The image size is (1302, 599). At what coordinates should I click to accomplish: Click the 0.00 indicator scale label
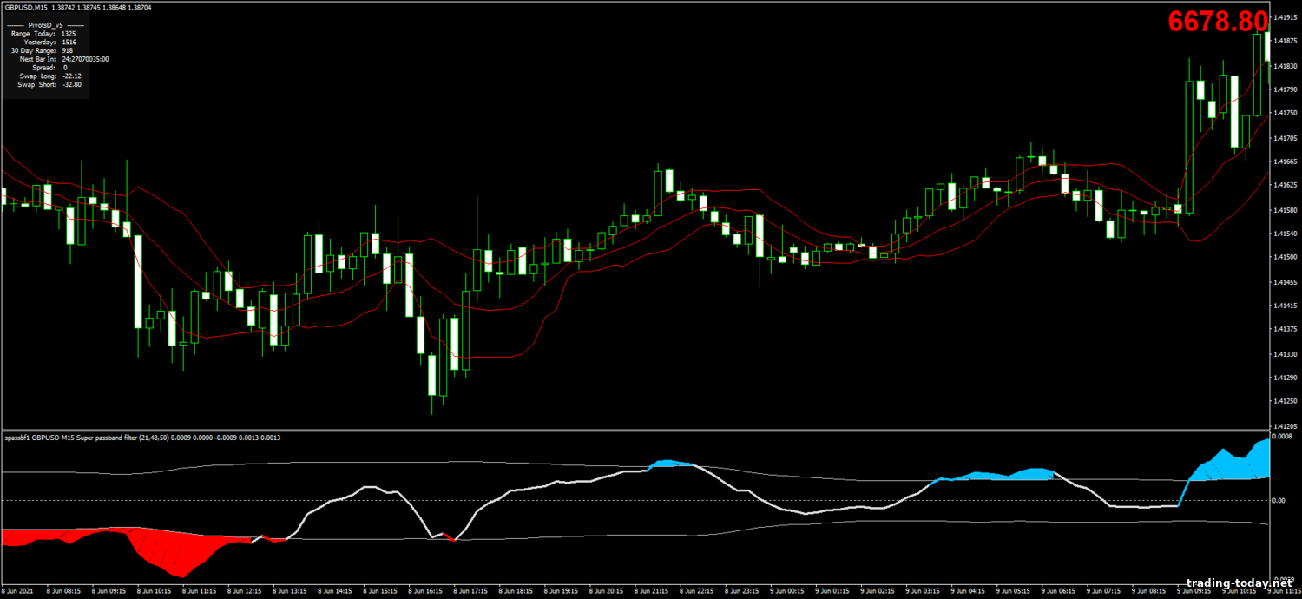[x=1279, y=501]
